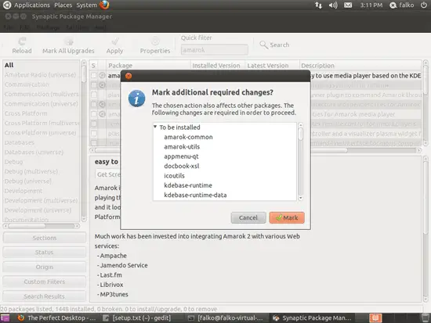Click the workspace switcher orange icon
Viewport: 431px width, 323px height.
[x=375, y=318]
